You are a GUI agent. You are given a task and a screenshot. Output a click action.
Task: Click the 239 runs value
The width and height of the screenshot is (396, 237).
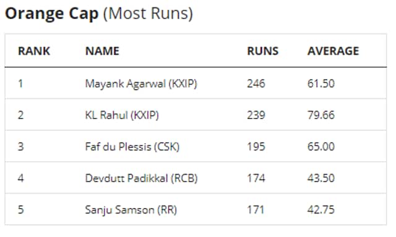(256, 115)
